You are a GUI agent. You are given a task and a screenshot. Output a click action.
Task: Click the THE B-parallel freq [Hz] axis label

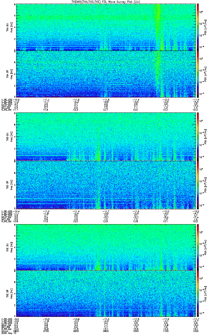pos(11,294)
